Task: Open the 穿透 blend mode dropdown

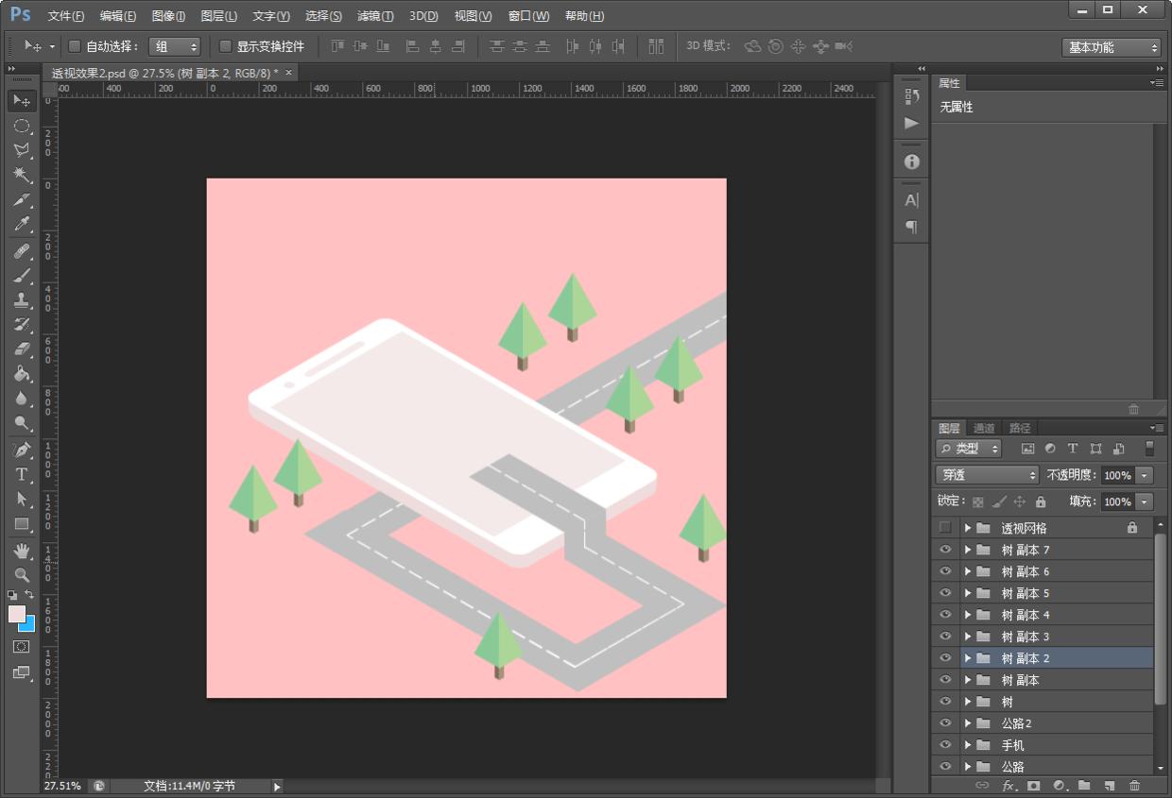Action: (987, 475)
